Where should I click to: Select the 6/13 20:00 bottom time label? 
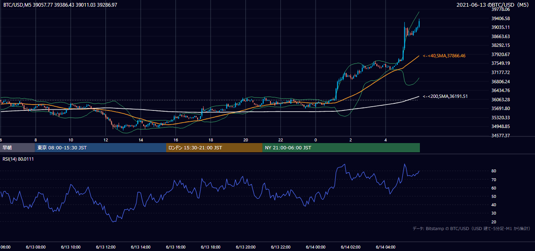pos(245,247)
